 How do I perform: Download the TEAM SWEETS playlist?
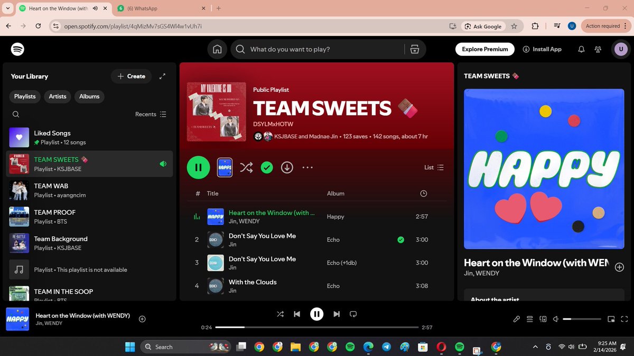[287, 167]
